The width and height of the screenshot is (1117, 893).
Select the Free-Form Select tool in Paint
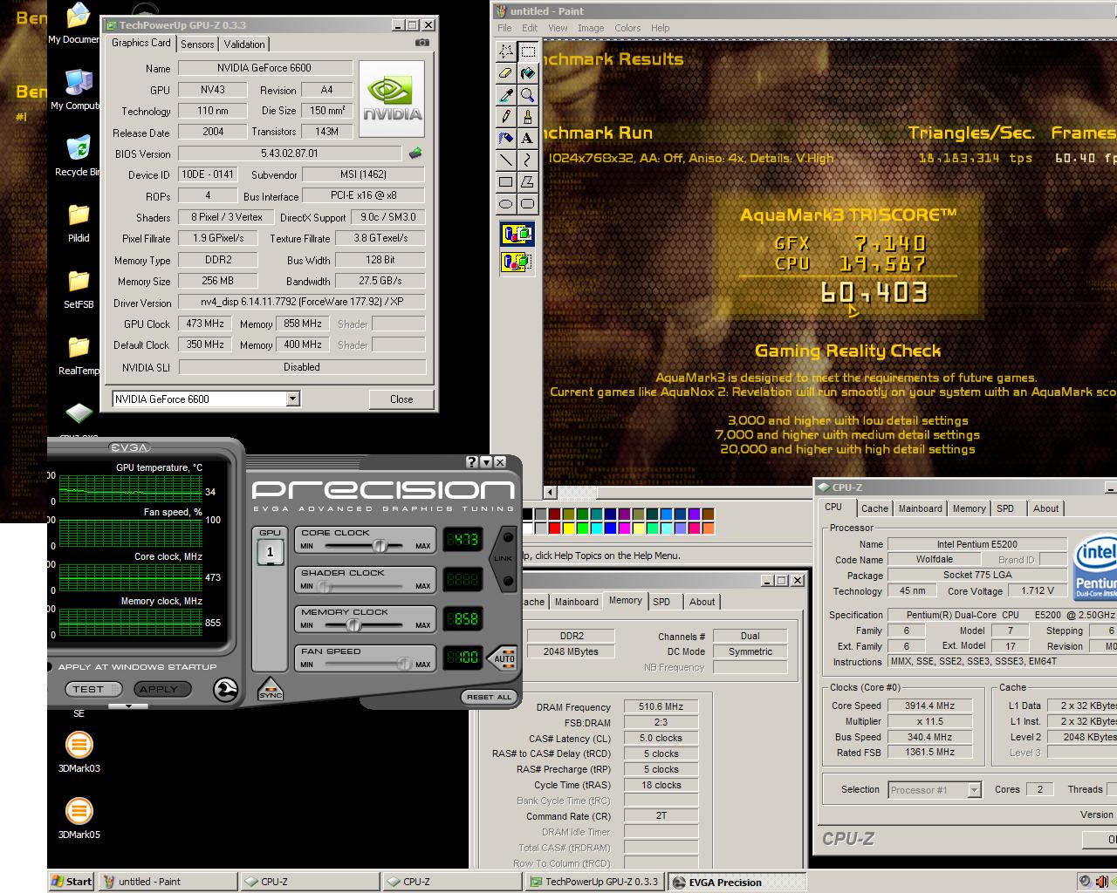point(506,51)
